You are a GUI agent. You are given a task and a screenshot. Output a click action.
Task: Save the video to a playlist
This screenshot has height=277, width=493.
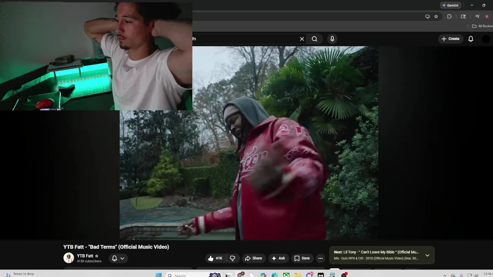[x=302, y=258]
